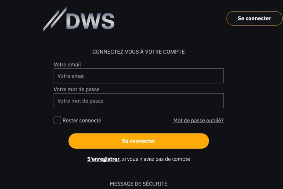Click the text si vous n'avez pas de compte
283x189 pixels.
tap(156, 159)
